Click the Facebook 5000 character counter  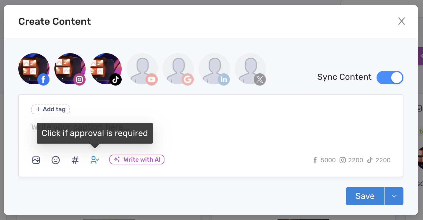tap(324, 160)
